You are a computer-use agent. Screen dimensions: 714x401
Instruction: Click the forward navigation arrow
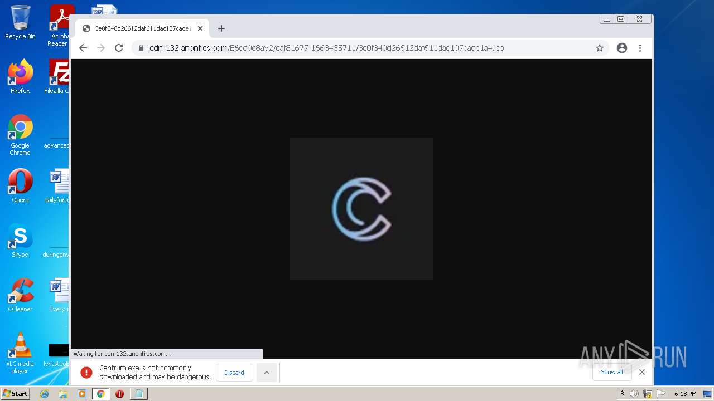pyautogui.click(x=101, y=48)
